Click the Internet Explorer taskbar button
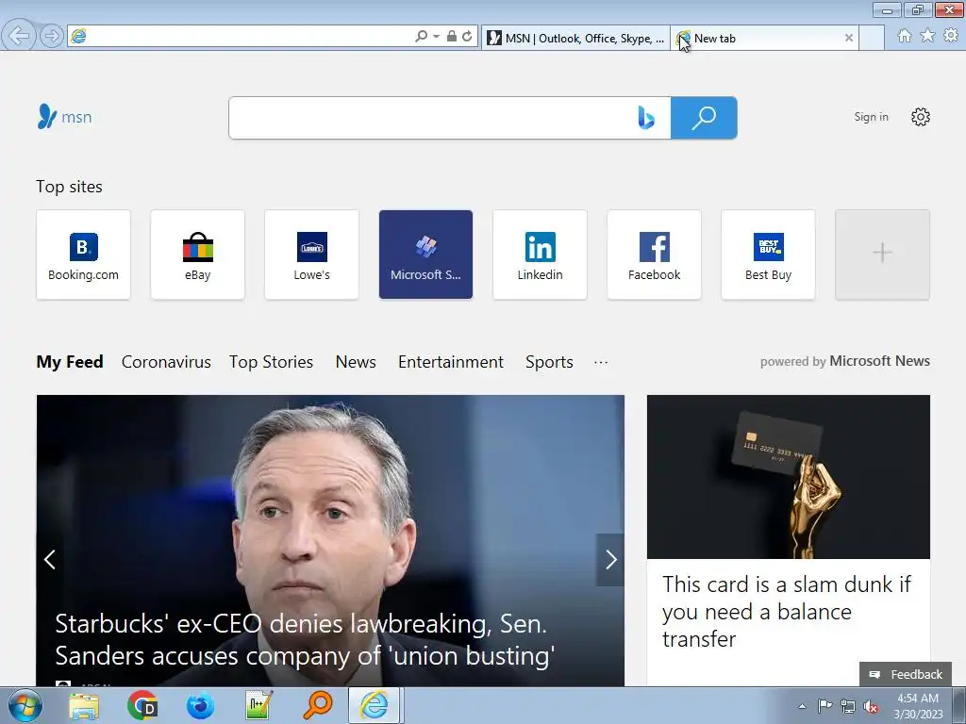This screenshot has width=966, height=724. point(375,705)
